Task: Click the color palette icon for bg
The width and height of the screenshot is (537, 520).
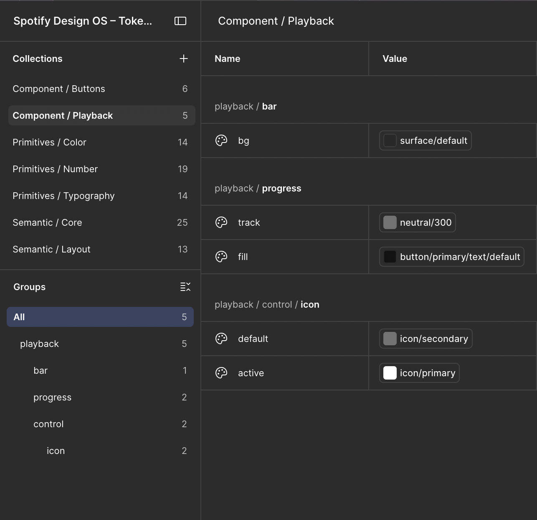Action: 221,140
